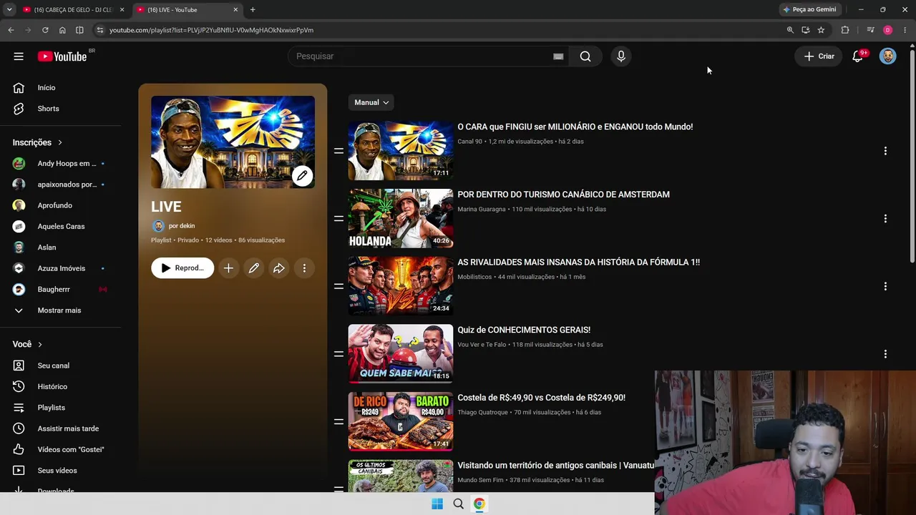Edit playlist details with the pencil icon
The height and width of the screenshot is (515, 916).
point(253,268)
